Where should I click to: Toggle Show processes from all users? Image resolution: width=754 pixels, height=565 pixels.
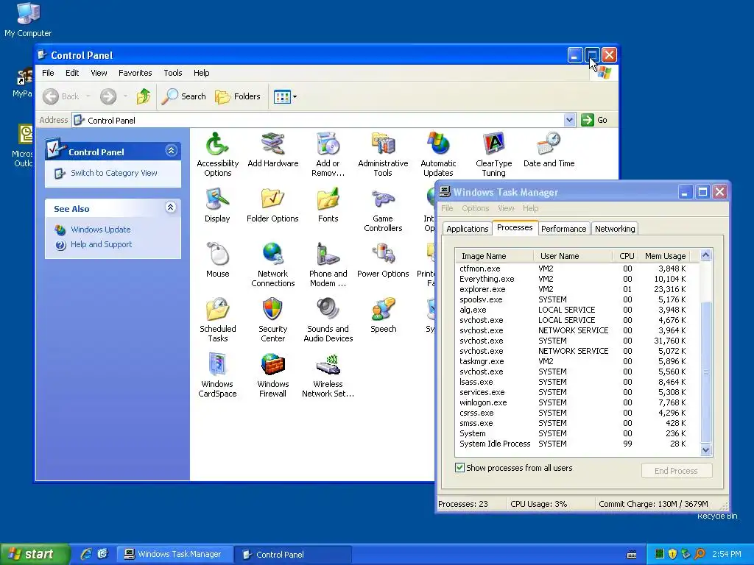[459, 467]
